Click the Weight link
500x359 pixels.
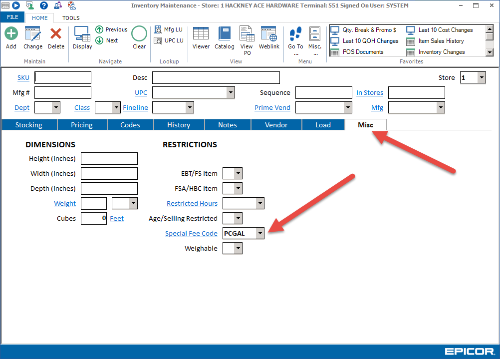pos(65,203)
